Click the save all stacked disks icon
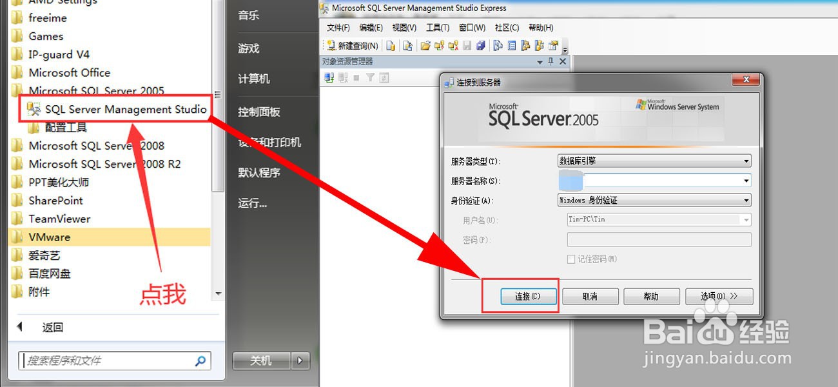Screen dimensions: 838x387 click(x=481, y=46)
